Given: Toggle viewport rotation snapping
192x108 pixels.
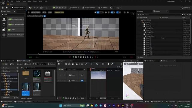Looking at the screenshot, I should [x=117, y=12].
